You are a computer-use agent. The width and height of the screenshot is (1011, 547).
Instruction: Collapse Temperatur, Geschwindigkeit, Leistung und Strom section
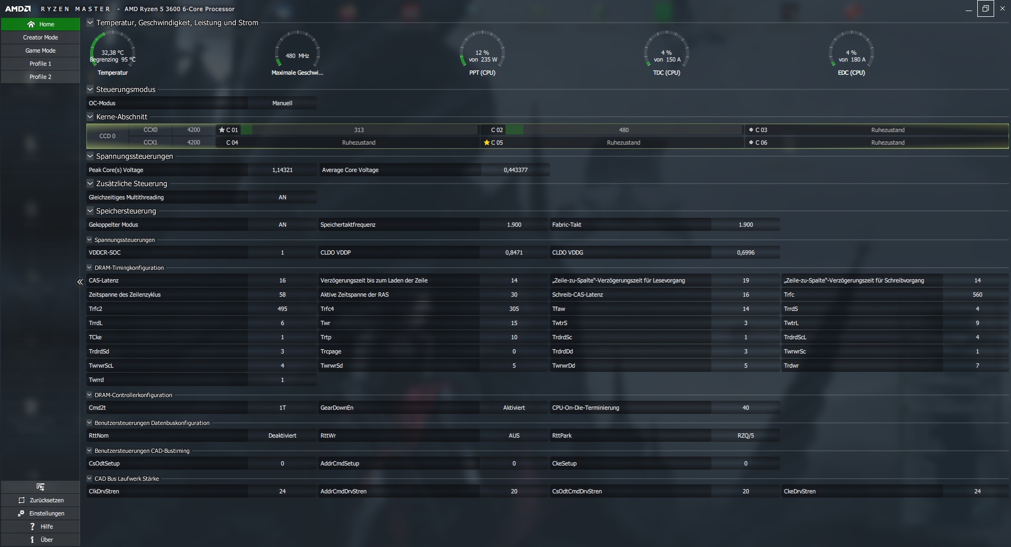(90, 23)
